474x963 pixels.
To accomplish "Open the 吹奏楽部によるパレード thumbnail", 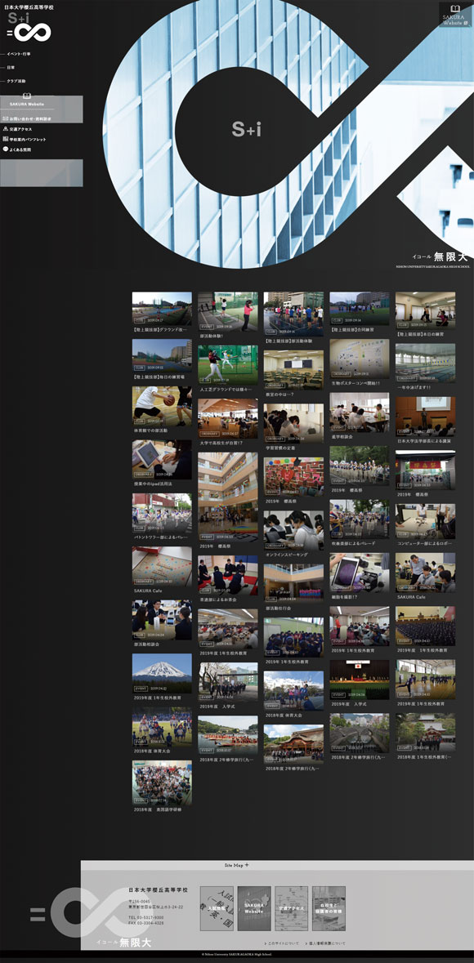I will coord(359,519).
